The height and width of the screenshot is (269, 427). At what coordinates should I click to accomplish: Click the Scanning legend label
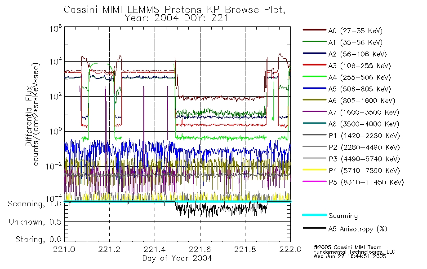coord(343,216)
